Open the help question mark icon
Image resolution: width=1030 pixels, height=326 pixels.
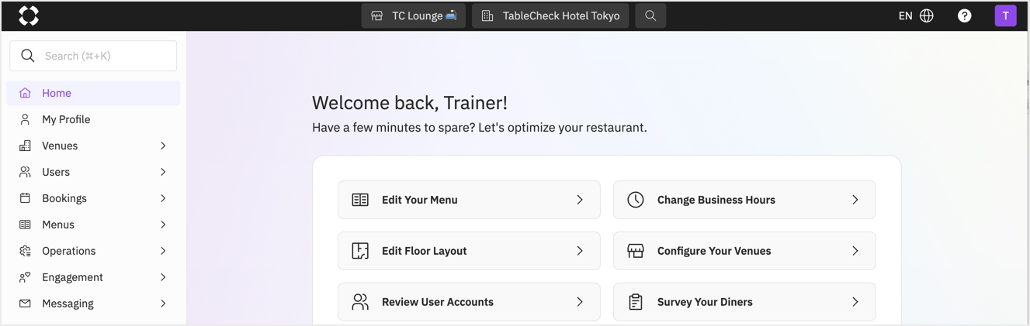964,15
